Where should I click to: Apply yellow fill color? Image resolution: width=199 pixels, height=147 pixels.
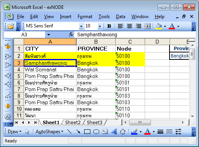point(159,26)
